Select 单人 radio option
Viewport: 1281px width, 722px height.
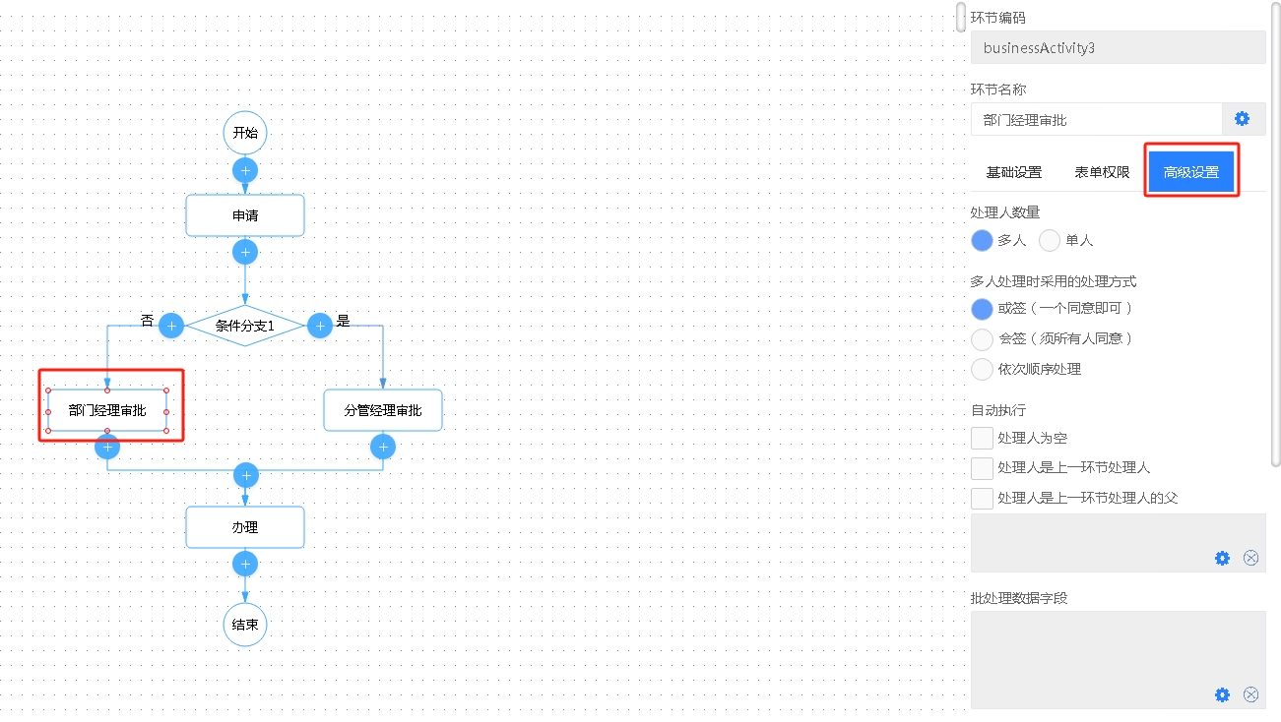pos(1050,240)
